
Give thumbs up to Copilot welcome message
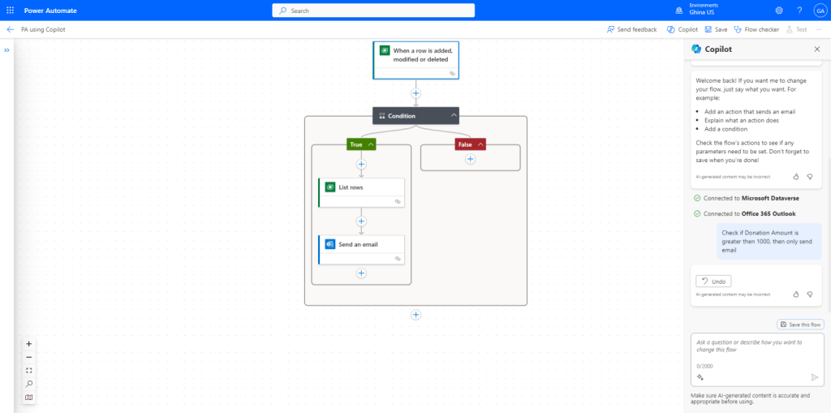click(x=796, y=175)
